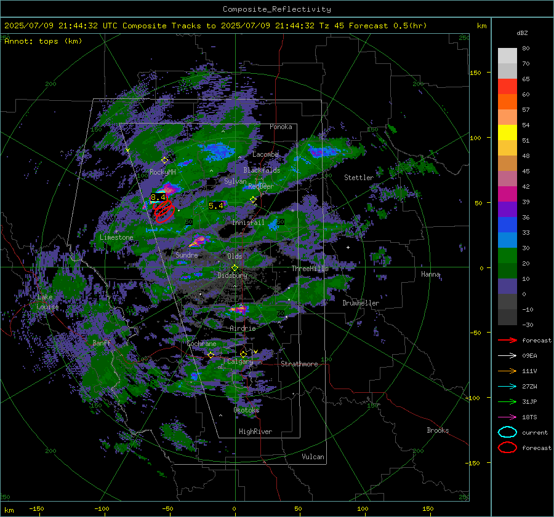
Task: Click the Drumheller town label
Action: (361, 303)
